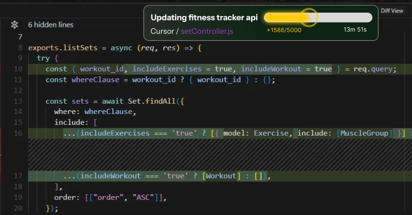Open the Diff View button
This screenshot has width=412, height=215.
[x=392, y=11]
